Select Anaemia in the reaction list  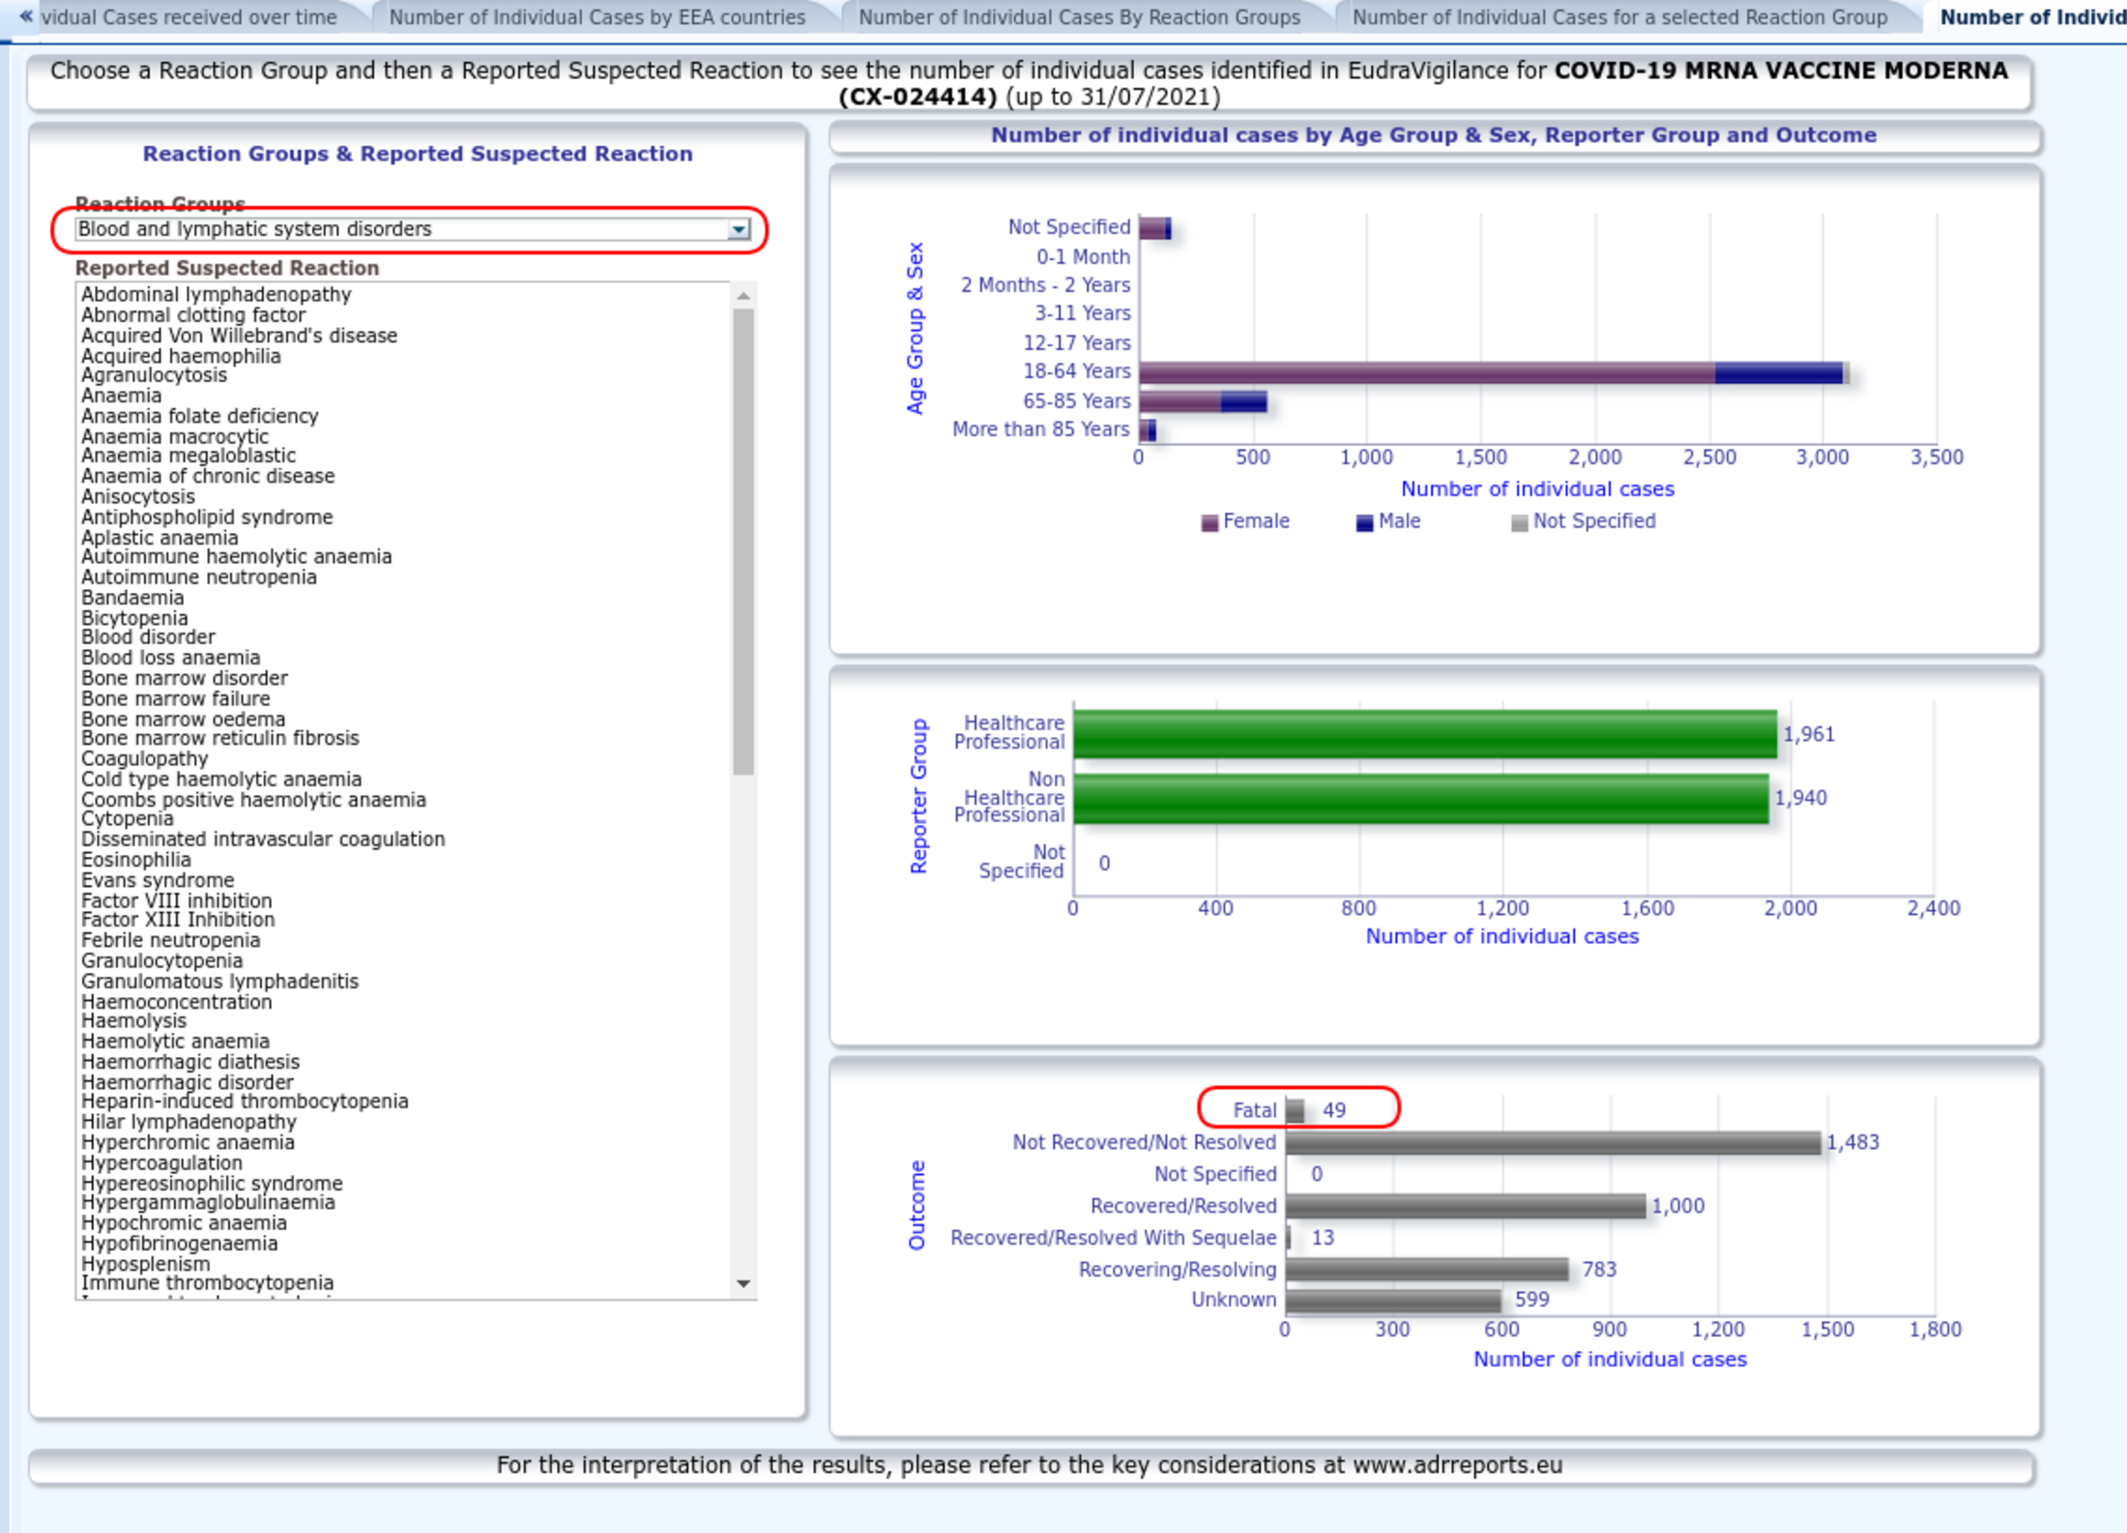pyautogui.click(x=121, y=396)
